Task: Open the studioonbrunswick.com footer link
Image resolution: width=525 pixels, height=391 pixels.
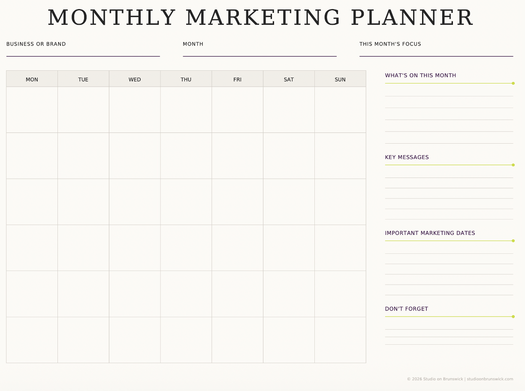Action: point(490,379)
